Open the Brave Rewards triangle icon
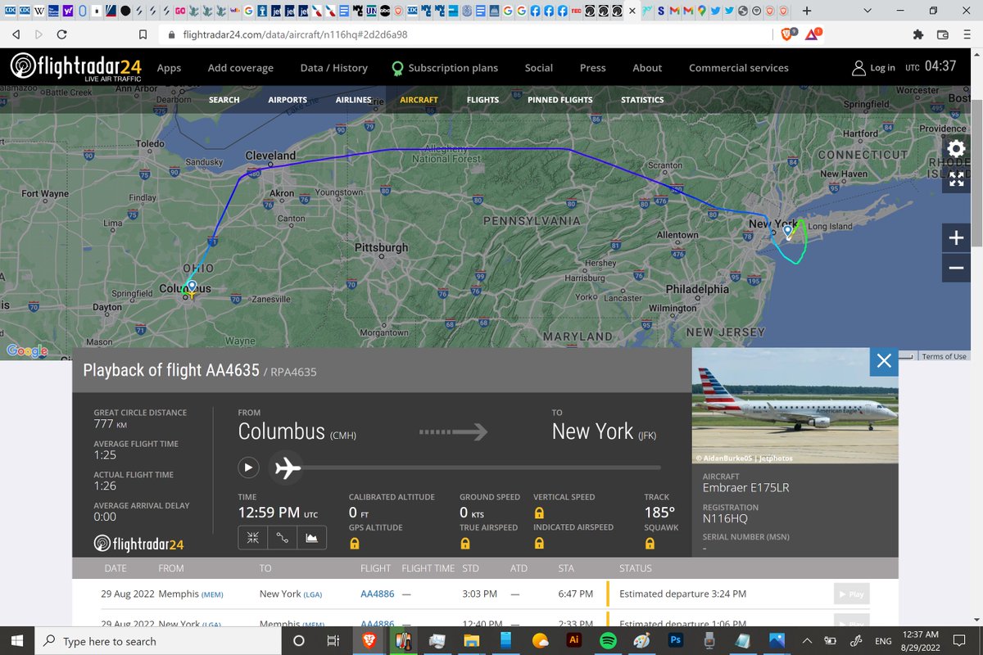Image resolution: width=983 pixels, height=655 pixels. coord(813,34)
